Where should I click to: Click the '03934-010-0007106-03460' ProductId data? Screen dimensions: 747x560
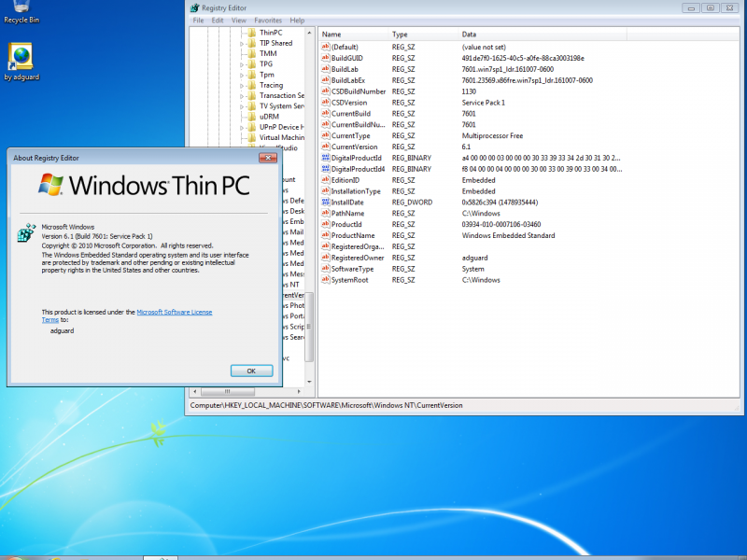coord(501,224)
